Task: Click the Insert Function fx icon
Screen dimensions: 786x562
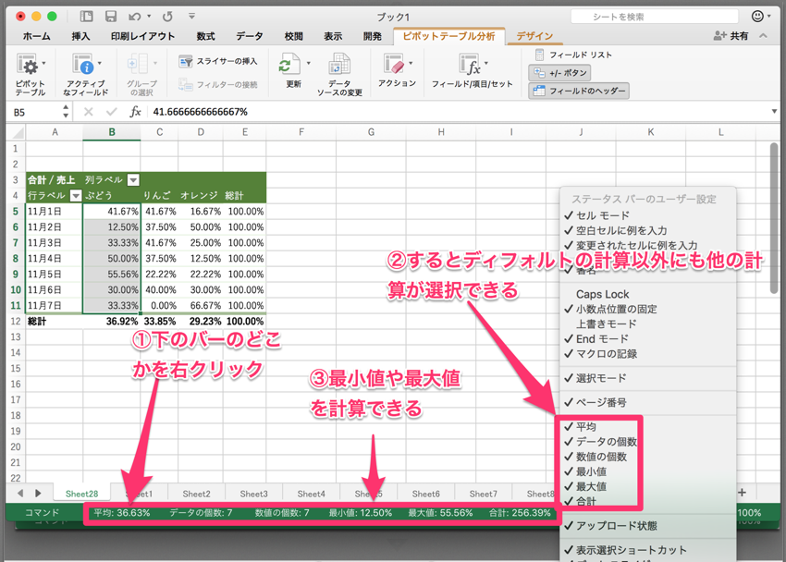Action: [135, 112]
